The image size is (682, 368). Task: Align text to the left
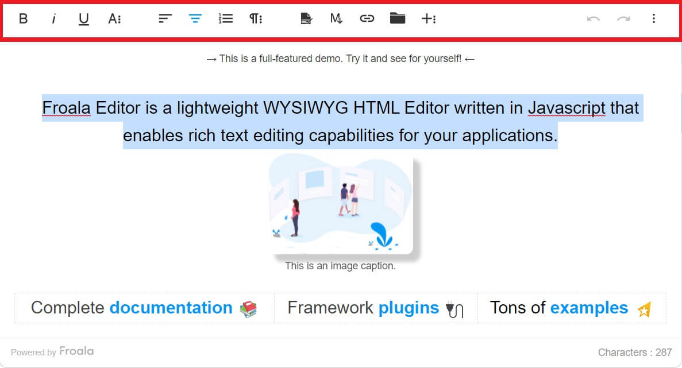[x=165, y=19]
